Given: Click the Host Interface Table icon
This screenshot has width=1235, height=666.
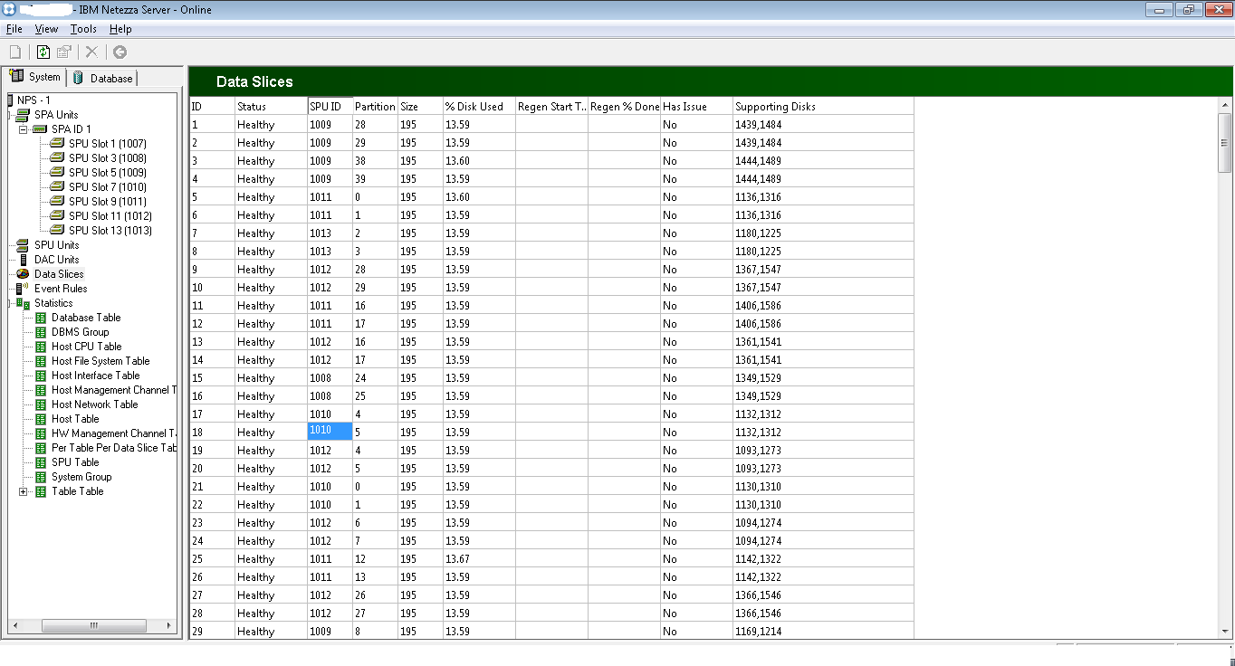Looking at the screenshot, I should point(40,376).
